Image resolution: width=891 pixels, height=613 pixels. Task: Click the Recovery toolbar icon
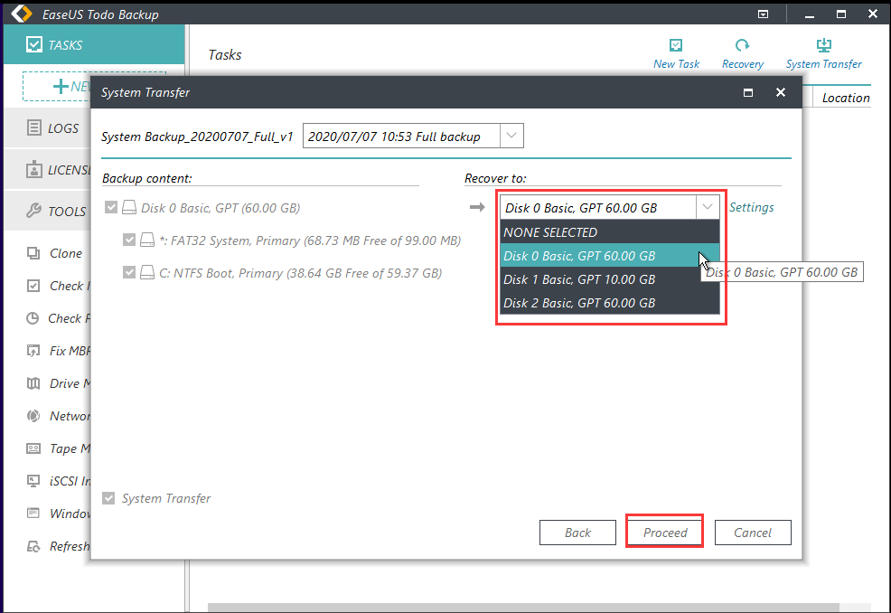point(742,45)
